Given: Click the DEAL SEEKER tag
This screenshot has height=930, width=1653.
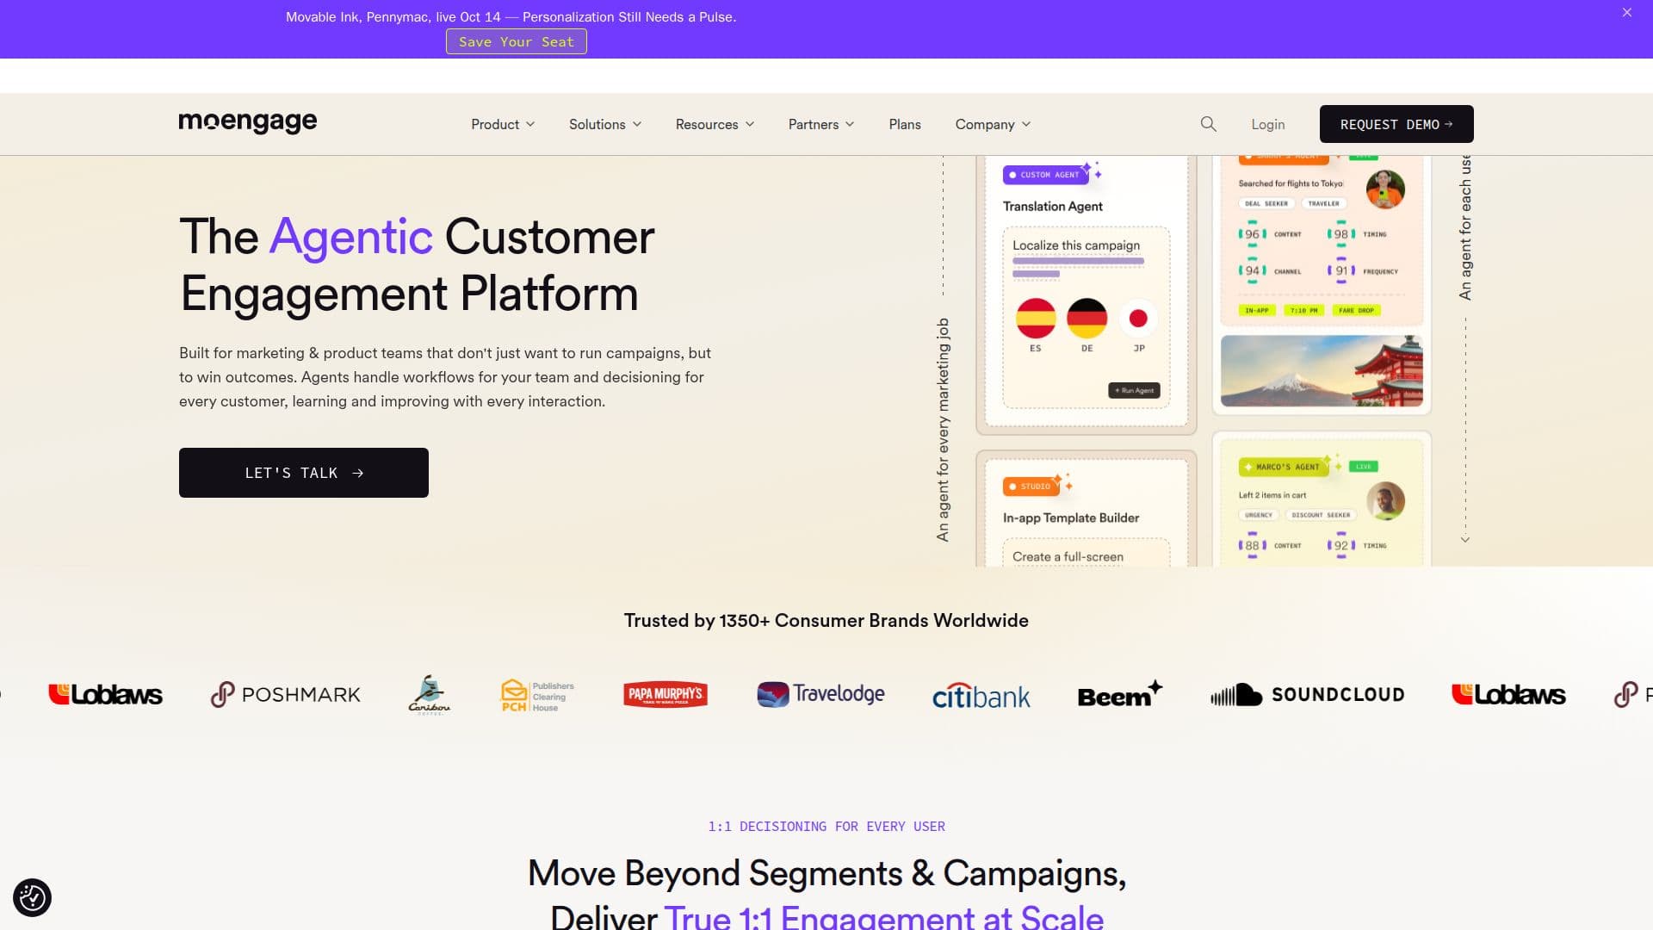Looking at the screenshot, I should point(1266,204).
